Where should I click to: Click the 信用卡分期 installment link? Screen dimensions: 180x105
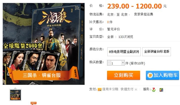tap(110, 89)
